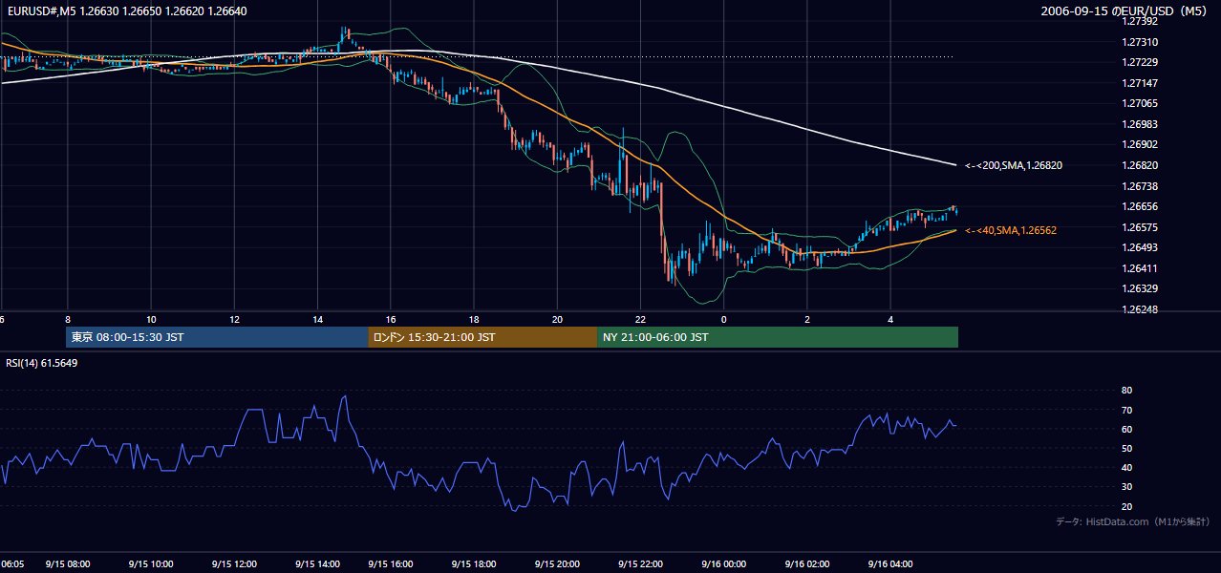Click price axis value 1.27229
The width and height of the screenshot is (1221, 573).
[1139, 62]
